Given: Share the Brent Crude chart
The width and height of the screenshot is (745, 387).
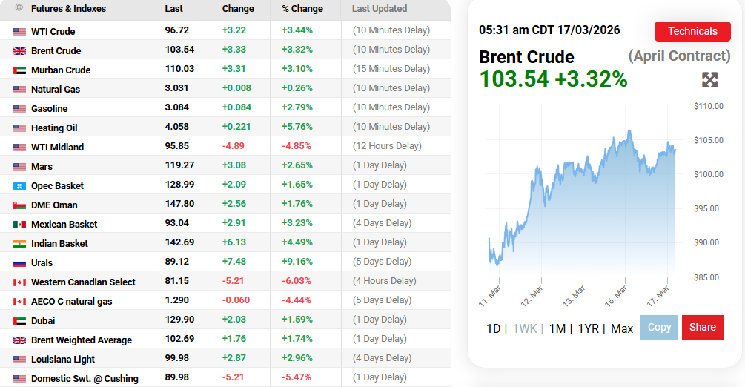Looking at the screenshot, I should 702,327.
